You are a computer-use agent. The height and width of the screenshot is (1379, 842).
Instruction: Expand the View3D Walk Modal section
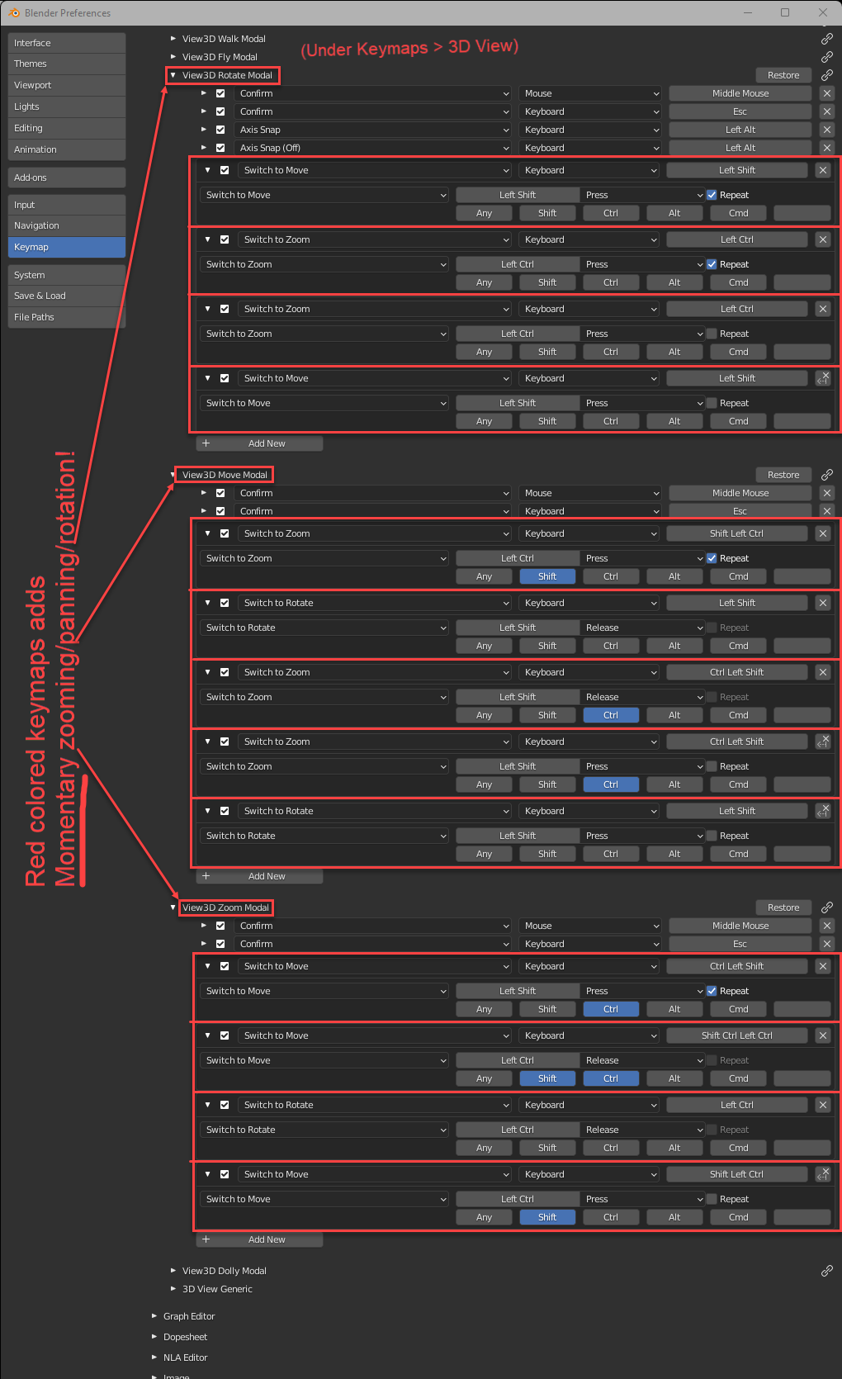[173, 39]
